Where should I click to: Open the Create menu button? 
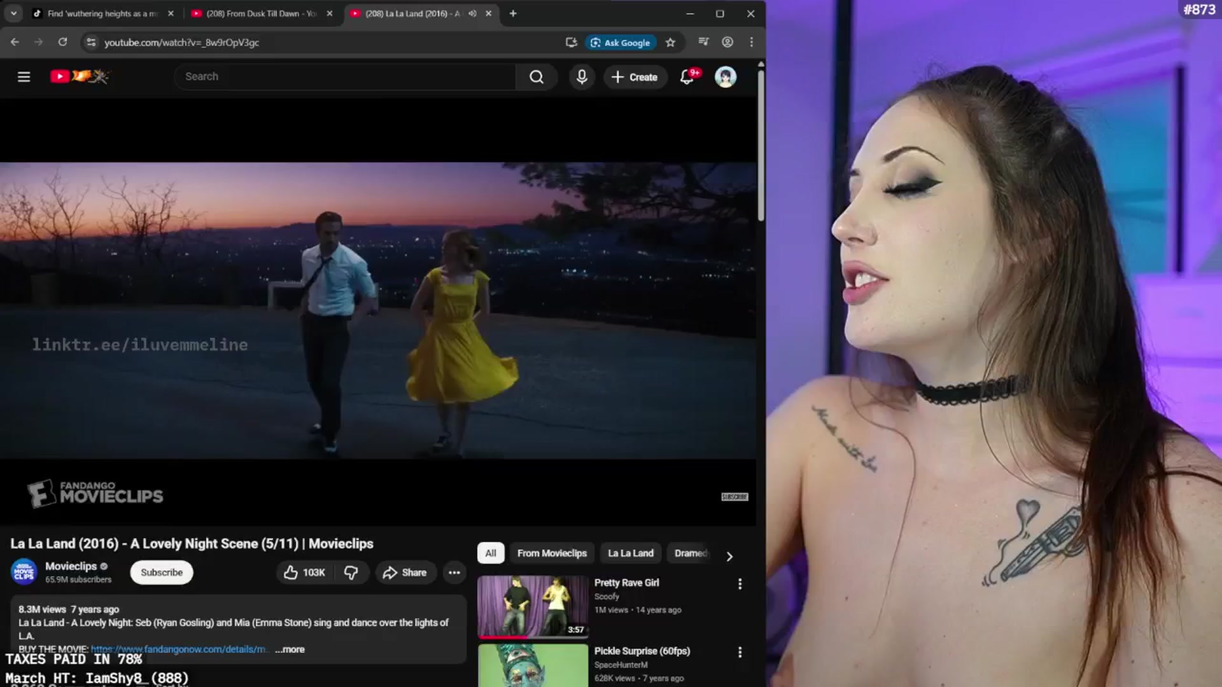click(635, 77)
